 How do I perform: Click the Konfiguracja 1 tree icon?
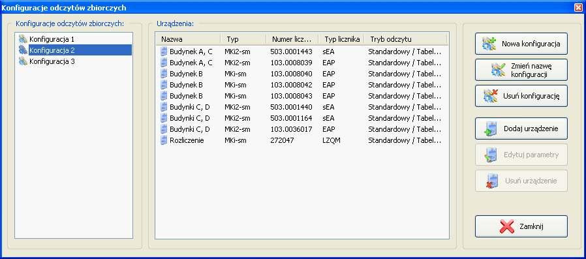23,39
